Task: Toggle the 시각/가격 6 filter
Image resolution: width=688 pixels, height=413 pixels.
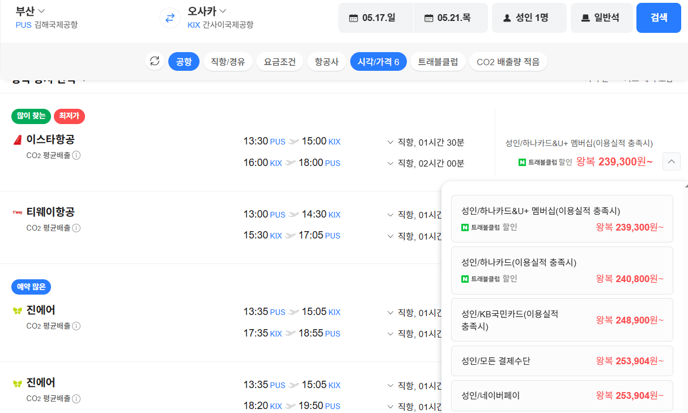Action: tap(379, 62)
